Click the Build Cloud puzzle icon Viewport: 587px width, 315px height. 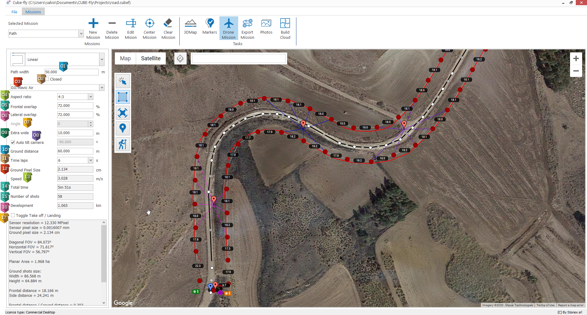pyautogui.click(x=285, y=23)
